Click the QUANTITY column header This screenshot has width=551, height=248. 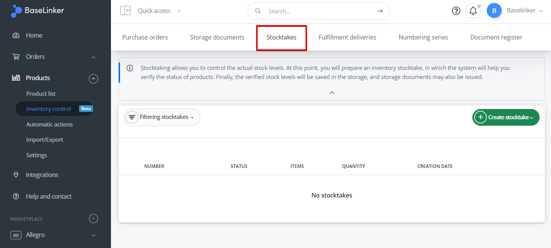click(x=353, y=166)
